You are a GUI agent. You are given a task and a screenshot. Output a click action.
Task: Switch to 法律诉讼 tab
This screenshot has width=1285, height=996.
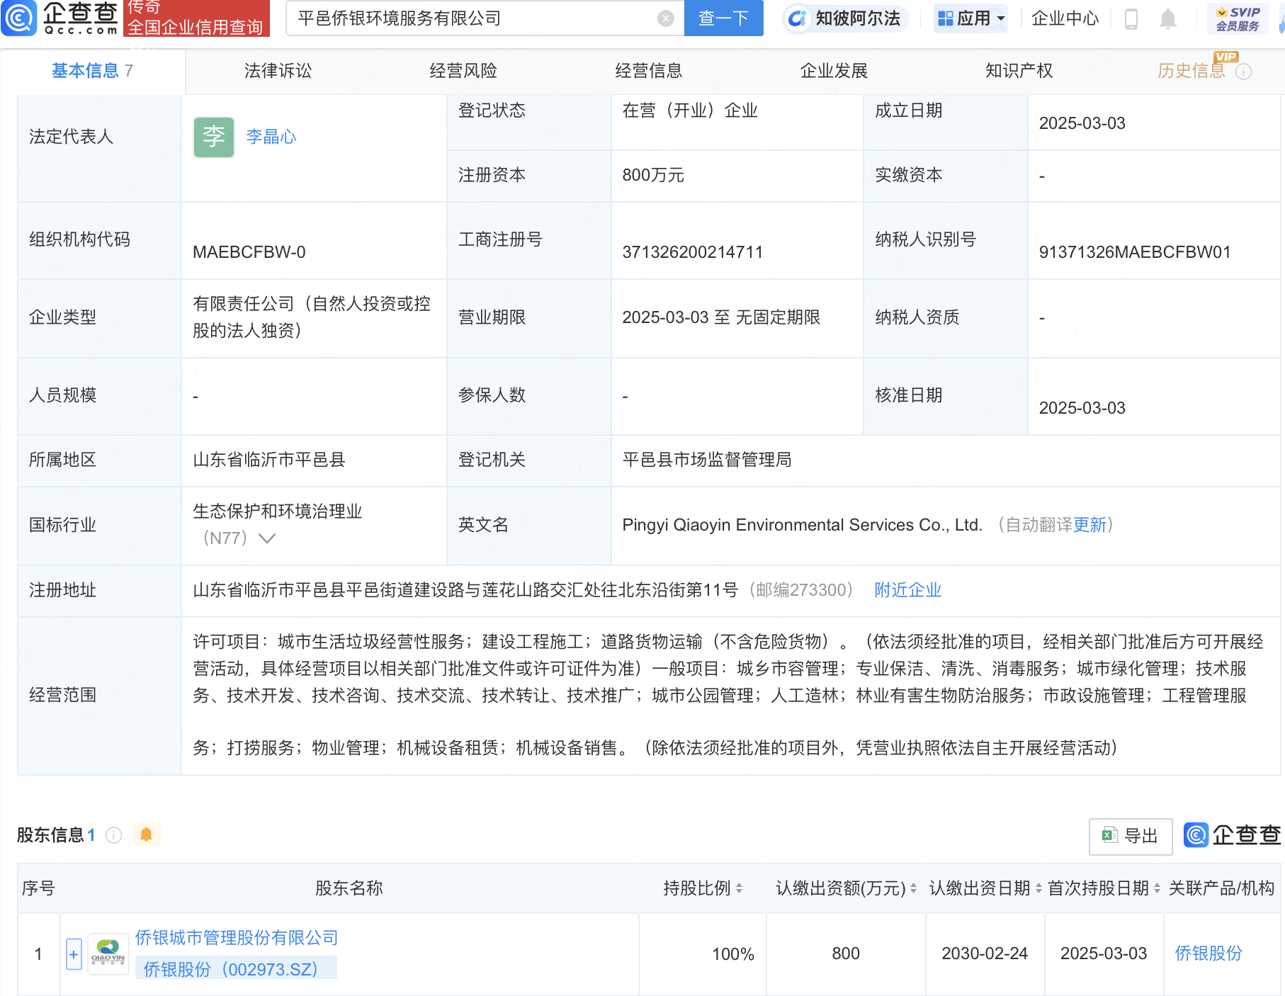tap(278, 71)
